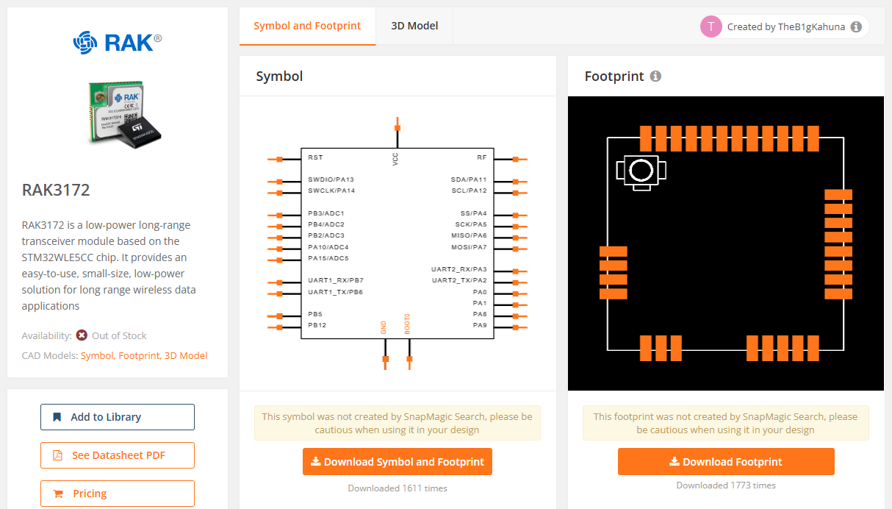Click the Symbol section heading
The image size is (892, 509).
pos(279,76)
